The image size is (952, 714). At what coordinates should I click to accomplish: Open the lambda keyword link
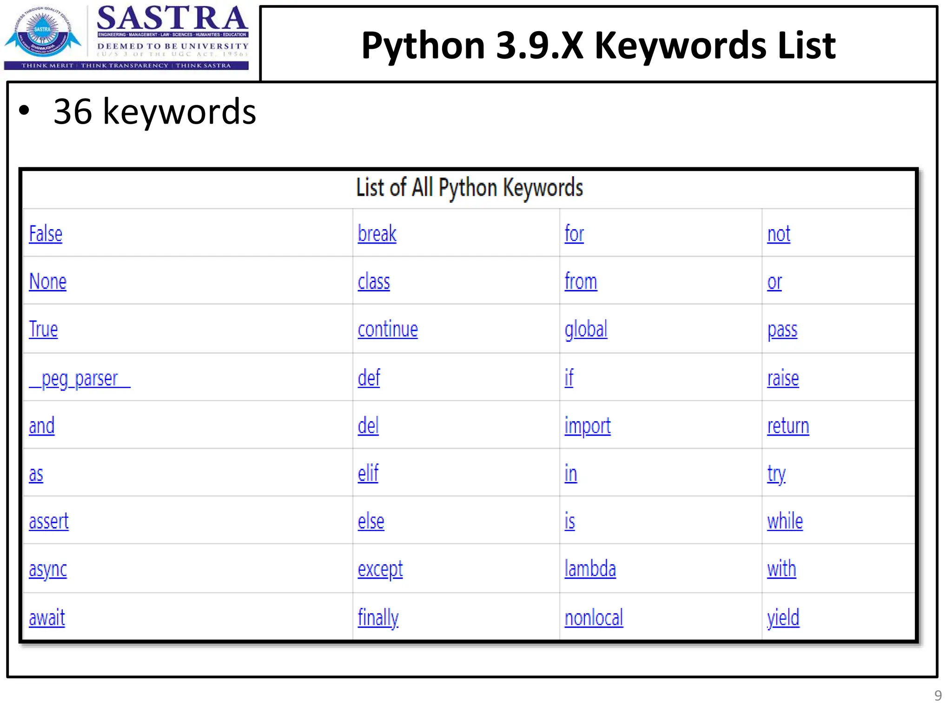point(590,569)
